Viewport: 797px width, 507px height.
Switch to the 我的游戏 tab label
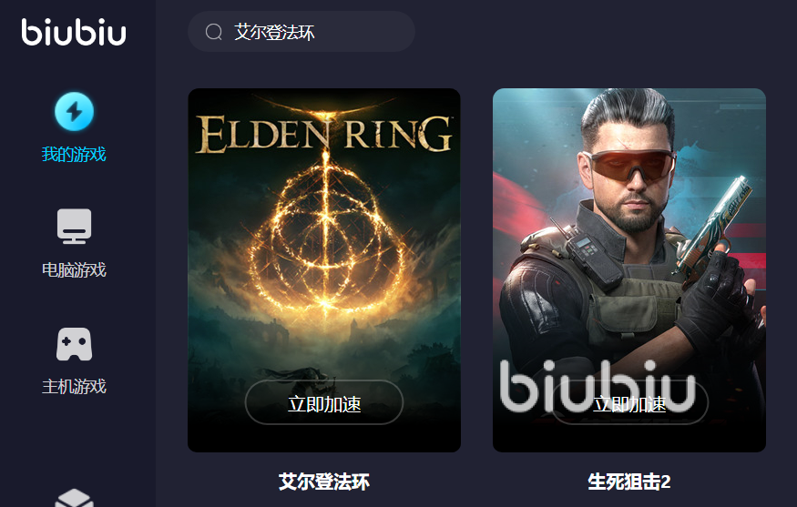(74, 154)
